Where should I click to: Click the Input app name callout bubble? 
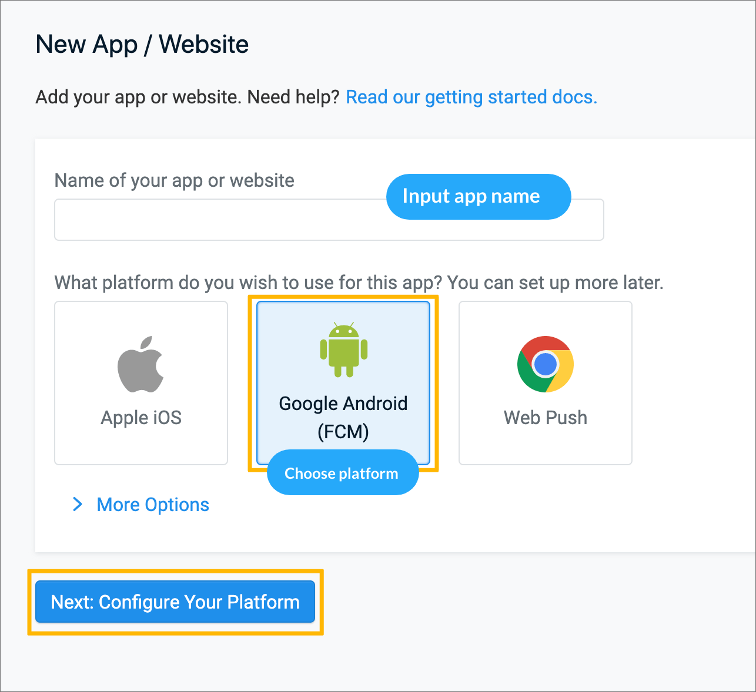click(479, 197)
